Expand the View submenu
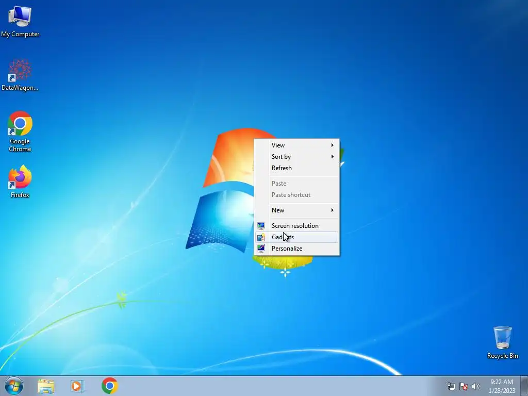This screenshot has width=528, height=396. click(x=296, y=145)
